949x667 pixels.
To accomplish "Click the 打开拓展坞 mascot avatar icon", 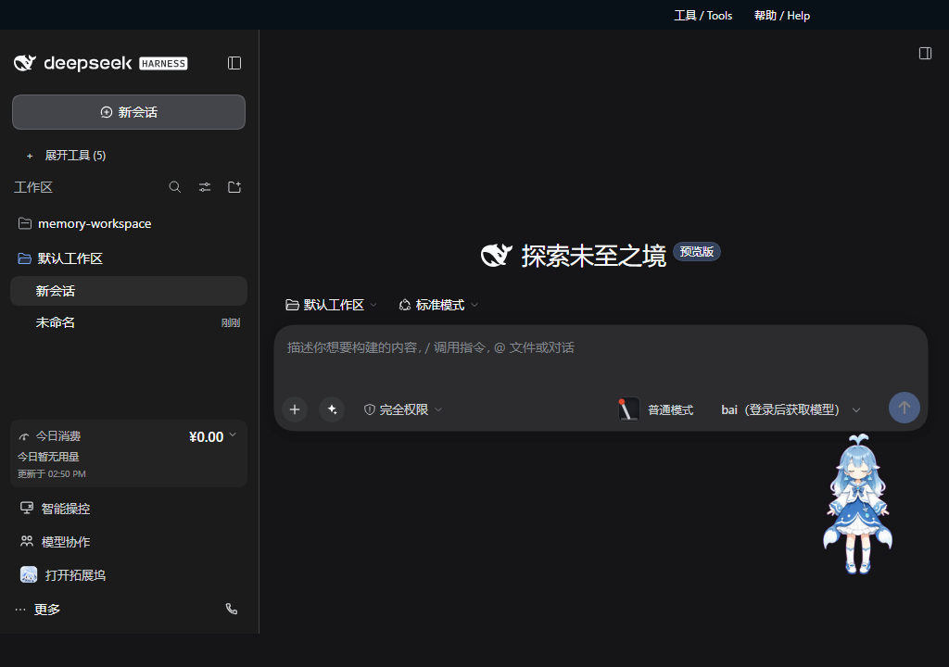I will click(x=29, y=574).
